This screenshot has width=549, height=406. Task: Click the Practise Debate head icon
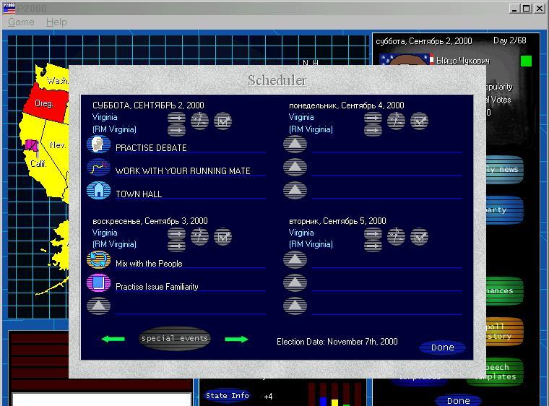tap(98, 145)
